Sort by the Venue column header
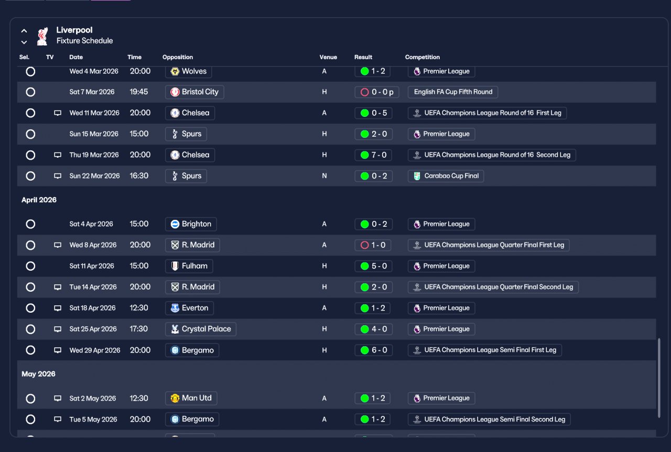Screen dimensions: 671x452 tap(328, 57)
